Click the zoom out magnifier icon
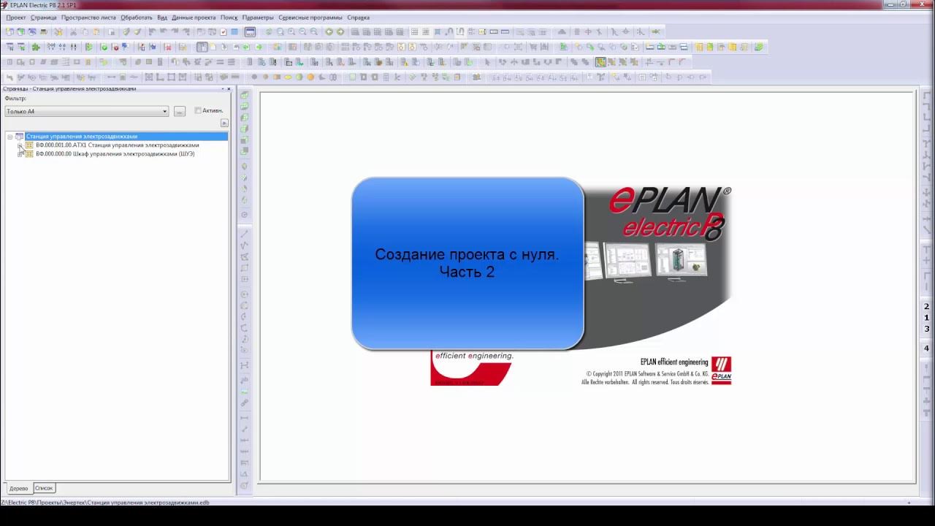The height and width of the screenshot is (526, 935). point(302,32)
